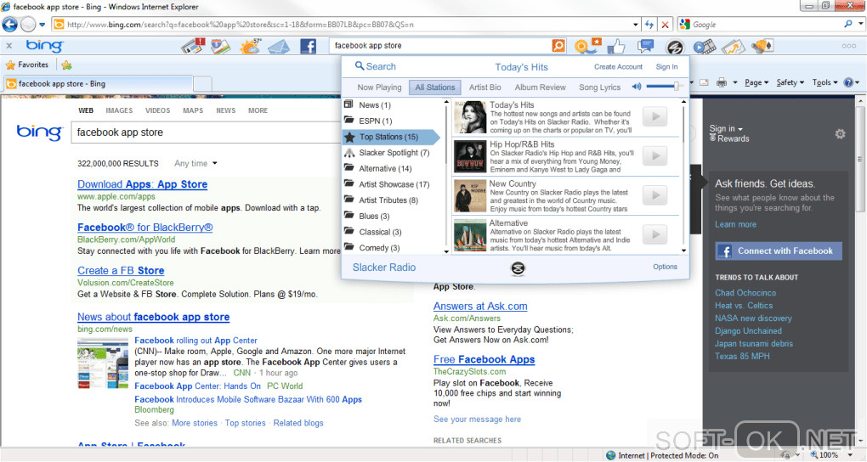Image resolution: width=867 pixels, height=462 pixels.
Task: Open the Any time filter dropdown
Action: coord(195,164)
